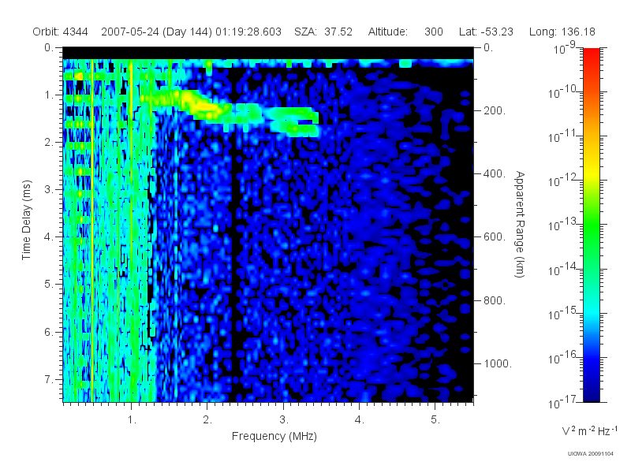Click the red top of the color bar
The width and height of the screenshot is (631, 473).
(591, 54)
